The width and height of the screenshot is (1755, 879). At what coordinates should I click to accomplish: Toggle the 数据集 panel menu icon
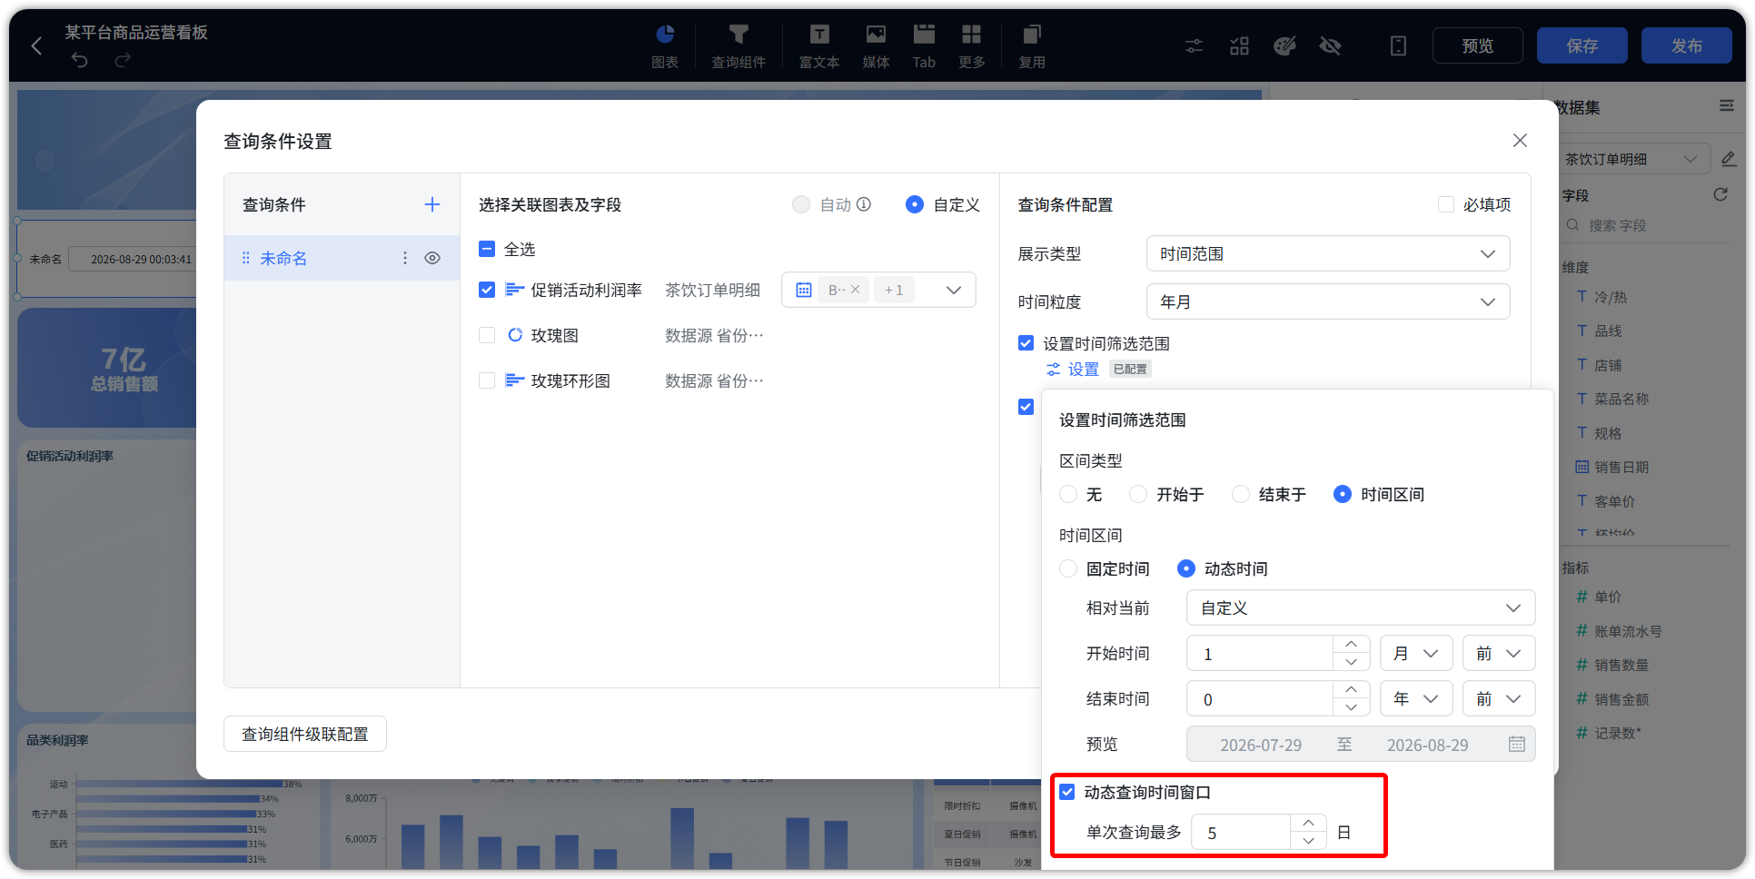click(1726, 106)
